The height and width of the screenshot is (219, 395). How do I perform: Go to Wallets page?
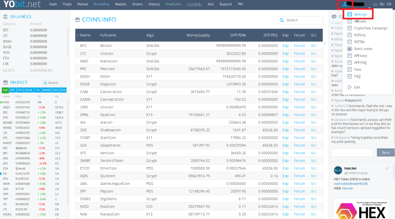pos(121,4)
